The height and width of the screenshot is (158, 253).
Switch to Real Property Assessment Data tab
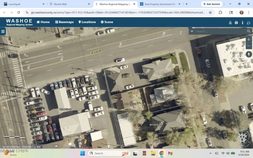(x=160, y=4)
